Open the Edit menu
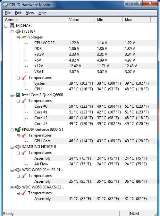This screenshot has width=160, height=216. (x=18, y=13)
